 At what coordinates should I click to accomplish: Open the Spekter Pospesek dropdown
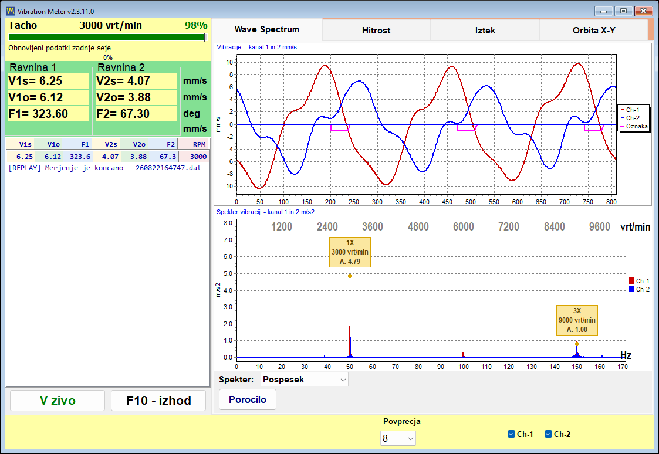[x=305, y=380]
